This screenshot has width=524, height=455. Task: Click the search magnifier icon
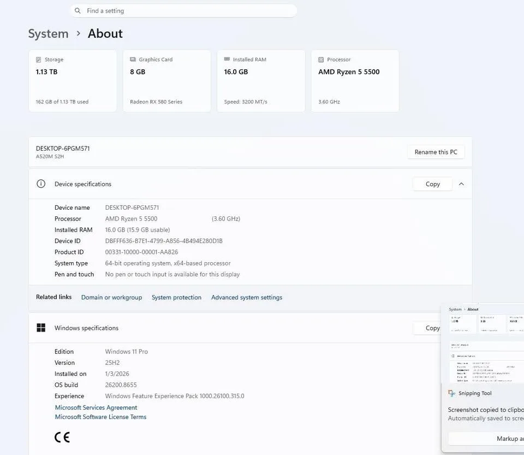click(x=78, y=11)
